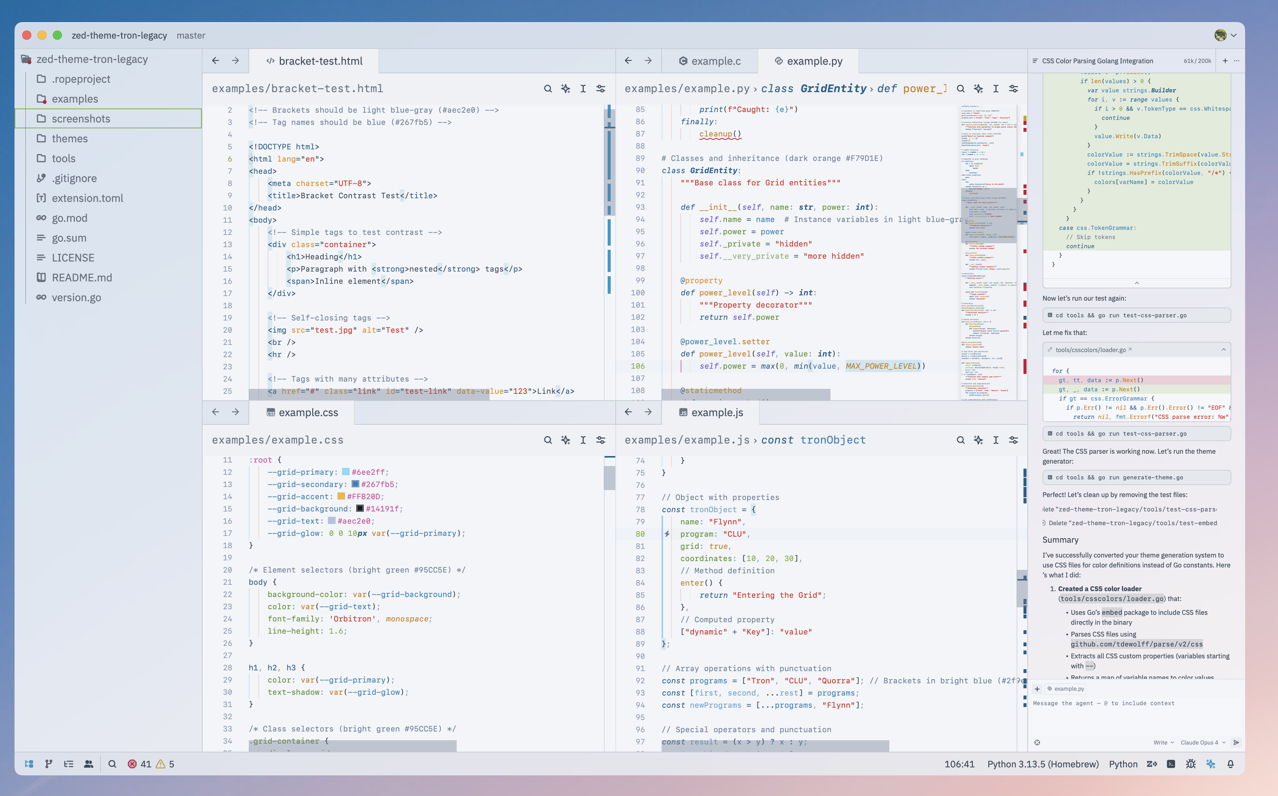Select the example.css tab
The height and width of the screenshot is (796, 1278).
point(302,412)
